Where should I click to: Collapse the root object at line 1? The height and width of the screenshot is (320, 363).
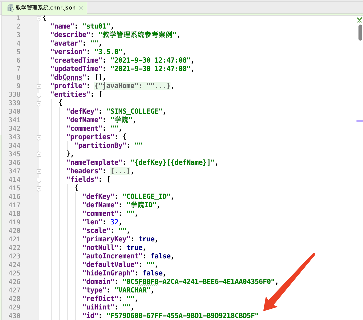coord(39,18)
